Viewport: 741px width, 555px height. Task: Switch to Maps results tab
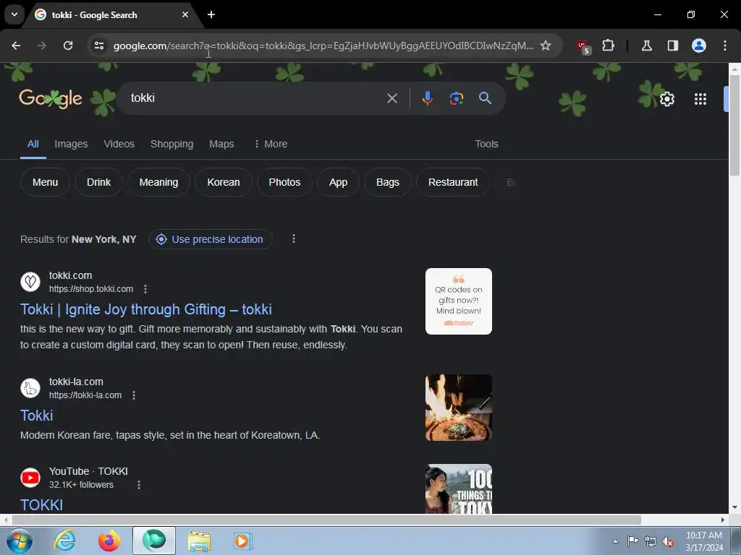pos(221,144)
